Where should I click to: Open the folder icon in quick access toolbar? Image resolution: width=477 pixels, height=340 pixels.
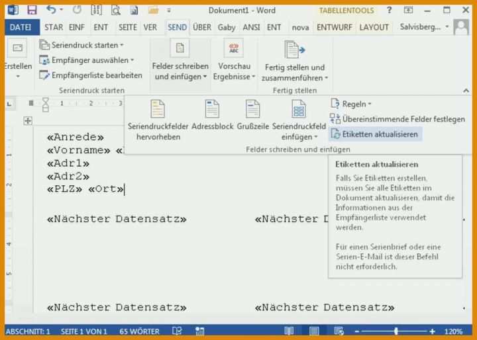pyautogui.click(x=154, y=11)
